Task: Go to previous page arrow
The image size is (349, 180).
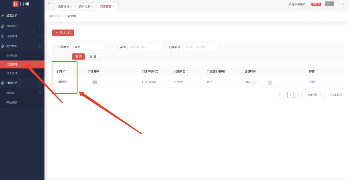Action: (283, 95)
